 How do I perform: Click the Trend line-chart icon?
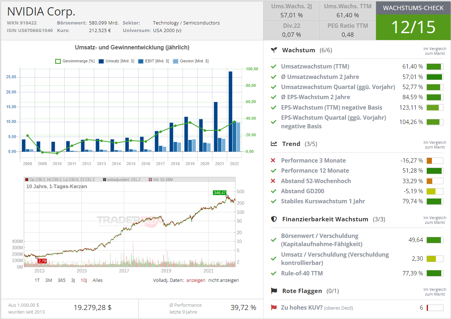coord(274,144)
